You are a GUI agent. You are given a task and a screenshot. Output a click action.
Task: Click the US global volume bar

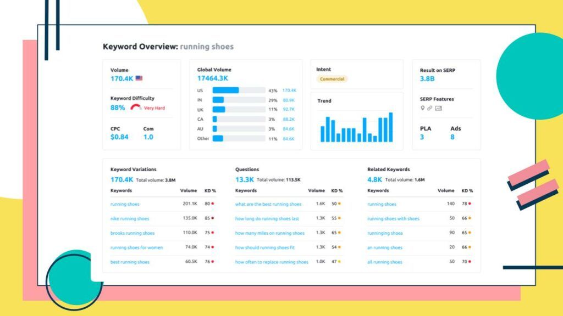225,90
